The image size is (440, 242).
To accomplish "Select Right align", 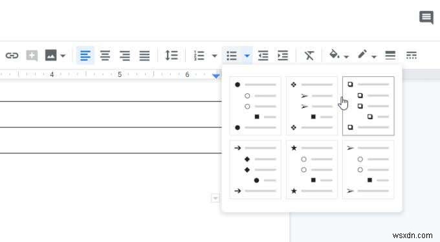I will pos(125,55).
